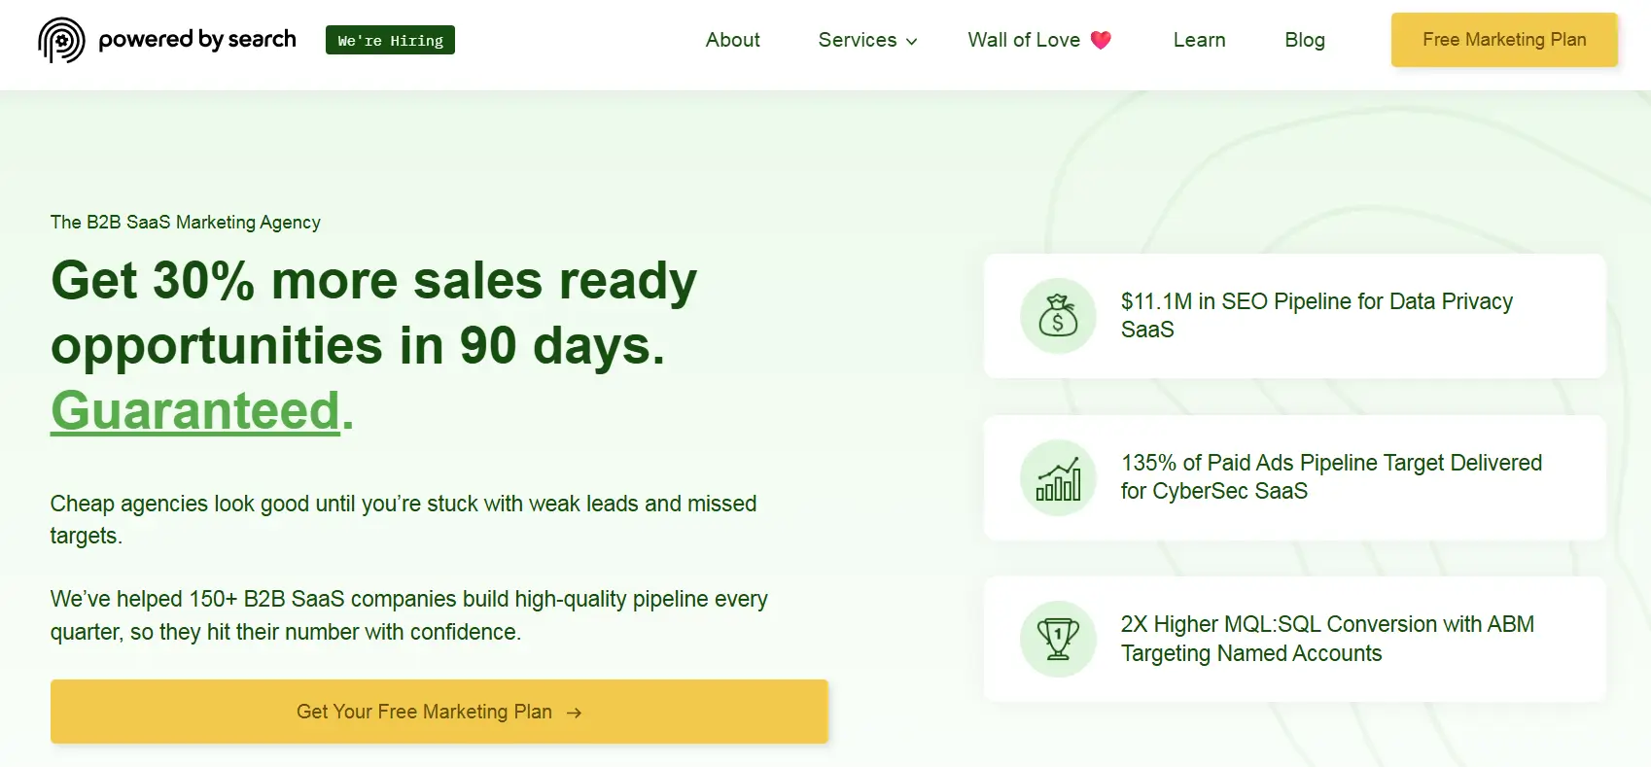This screenshot has width=1651, height=767.
Task: Click the Get Your Free Marketing Plan button
Action: [439, 712]
